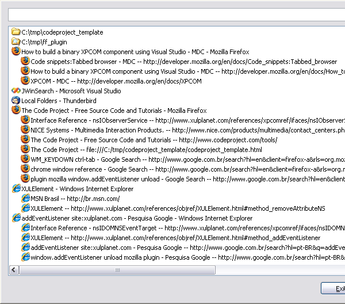
Task: Click the search text field at top
Action: pos(177,15)
